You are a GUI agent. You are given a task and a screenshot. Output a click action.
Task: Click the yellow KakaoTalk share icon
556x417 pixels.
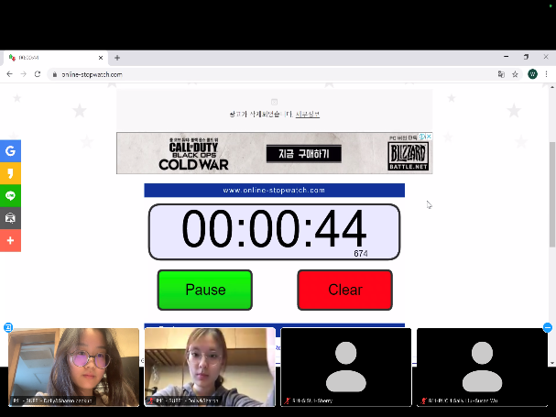pos(10,173)
